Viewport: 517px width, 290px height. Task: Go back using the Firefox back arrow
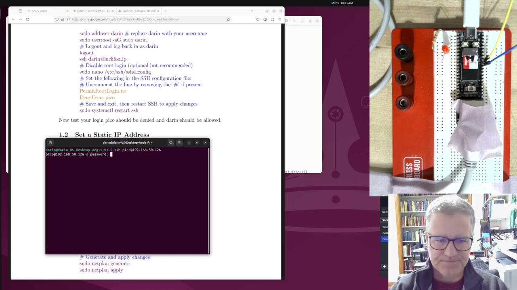point(13,19)
